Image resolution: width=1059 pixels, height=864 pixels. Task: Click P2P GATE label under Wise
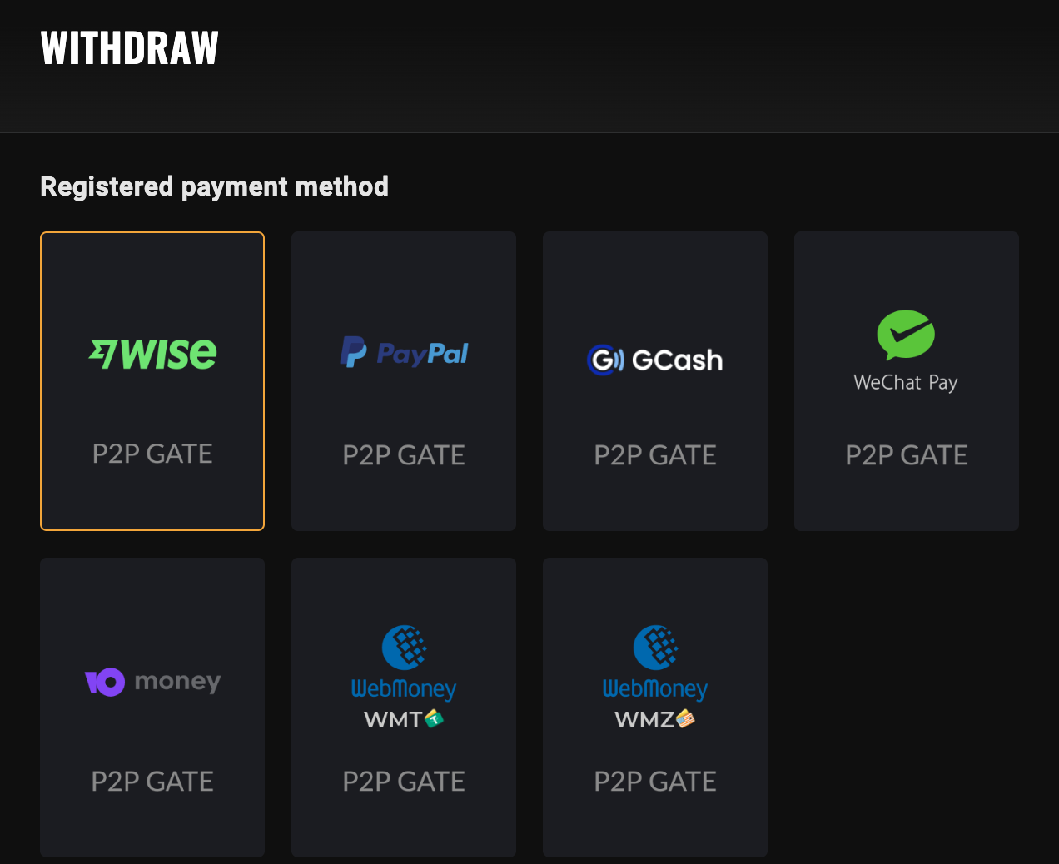pyautogui.click(x=152, y=454)
